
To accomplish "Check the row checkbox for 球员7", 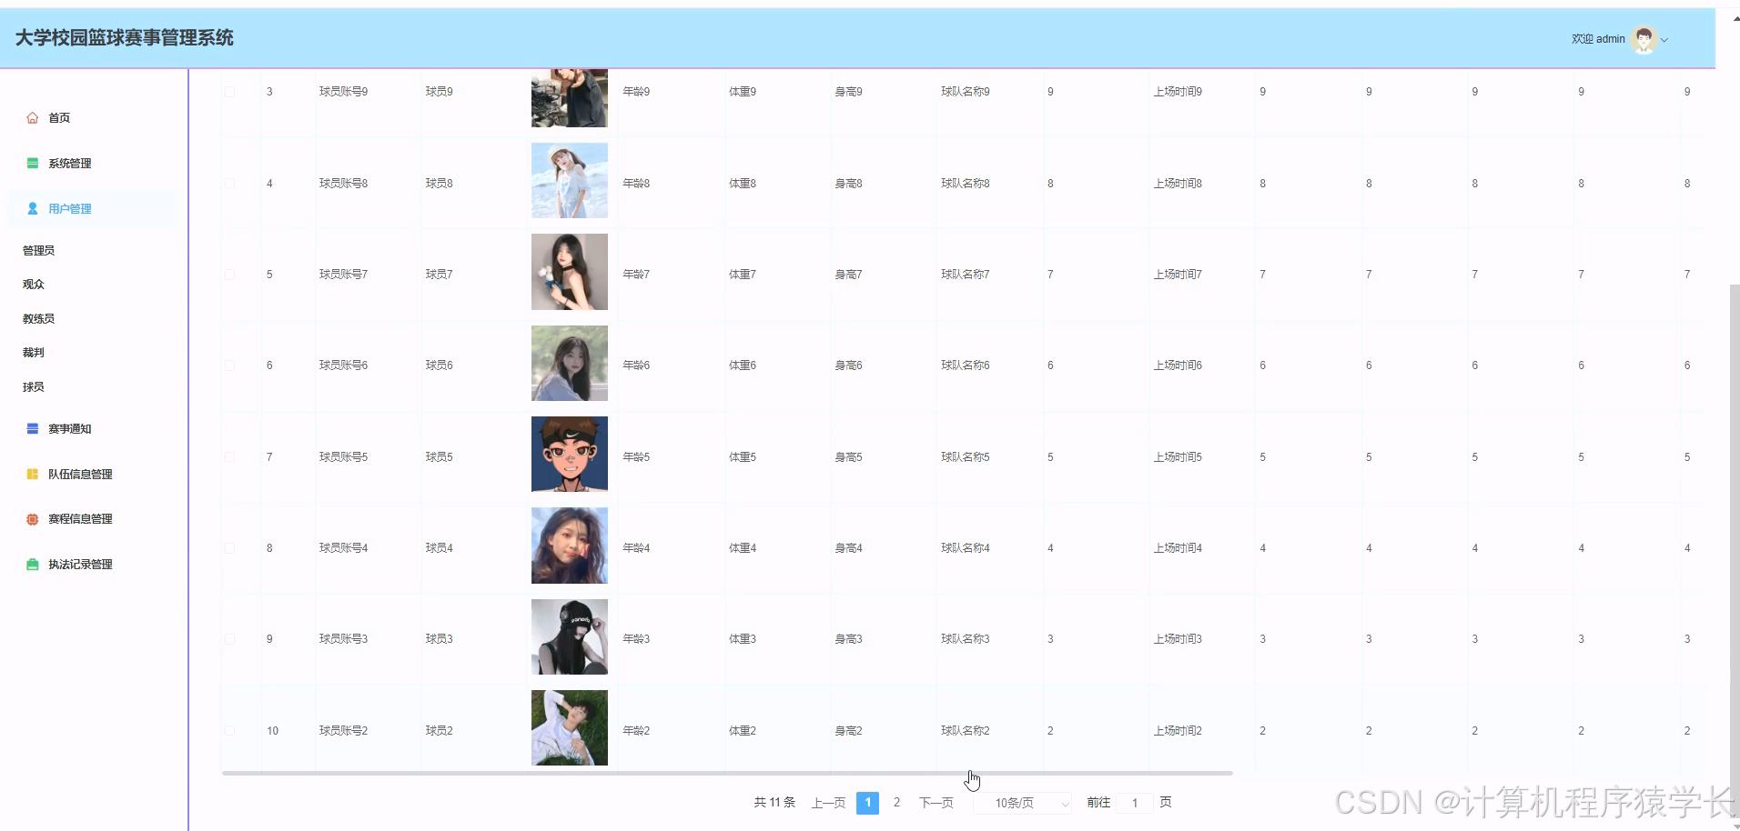I will click(229, 273).
